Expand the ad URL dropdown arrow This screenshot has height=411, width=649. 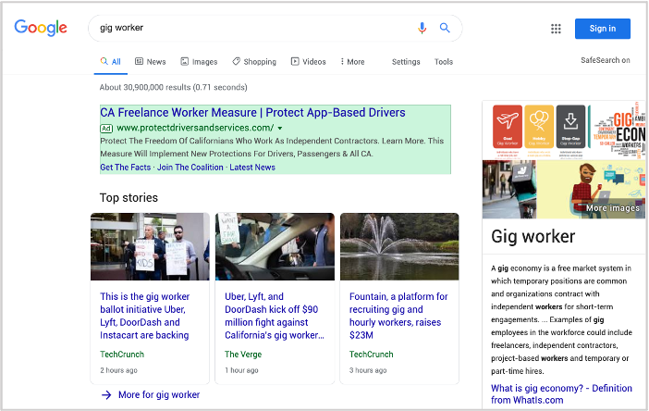click(x=280, y=128)
